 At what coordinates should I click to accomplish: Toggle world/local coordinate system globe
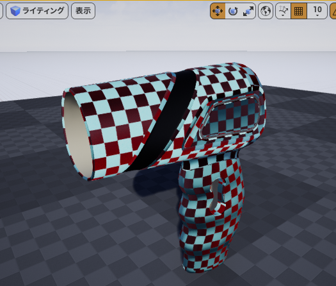pos(266,11)
